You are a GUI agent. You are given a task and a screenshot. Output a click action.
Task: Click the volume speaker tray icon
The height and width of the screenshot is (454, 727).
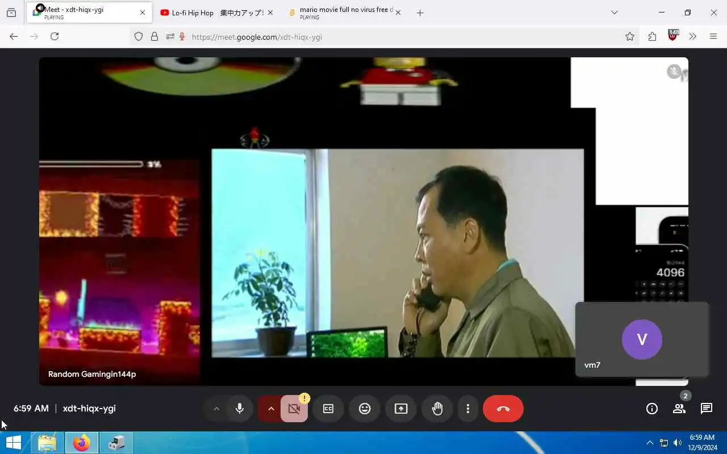[x=678, y=443]
